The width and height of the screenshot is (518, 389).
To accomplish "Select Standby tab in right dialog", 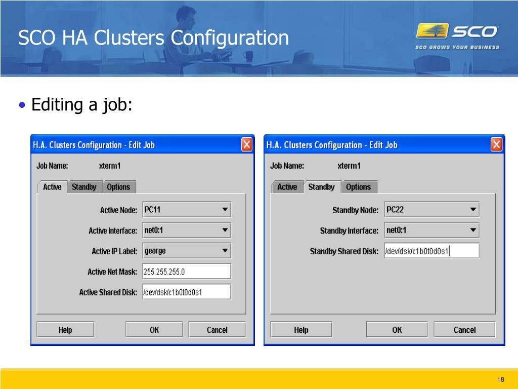I will 321,187.
